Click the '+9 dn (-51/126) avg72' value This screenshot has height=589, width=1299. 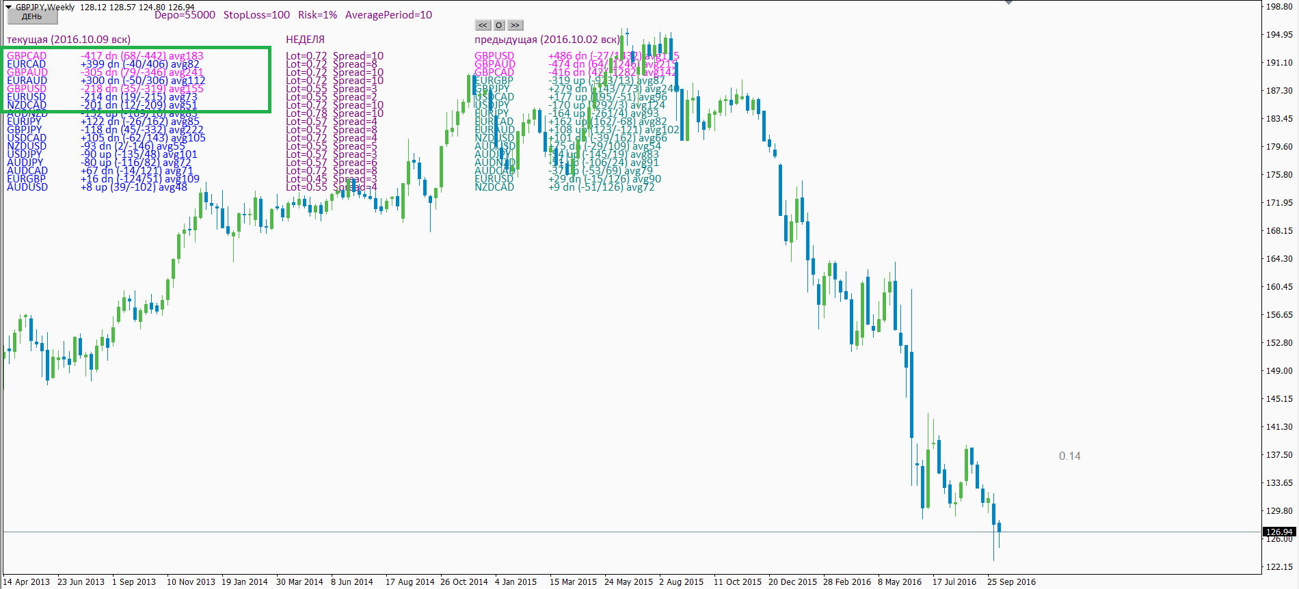(x=602, y=187)
